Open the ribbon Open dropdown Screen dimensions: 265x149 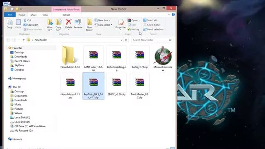click(x=134, y=20)
